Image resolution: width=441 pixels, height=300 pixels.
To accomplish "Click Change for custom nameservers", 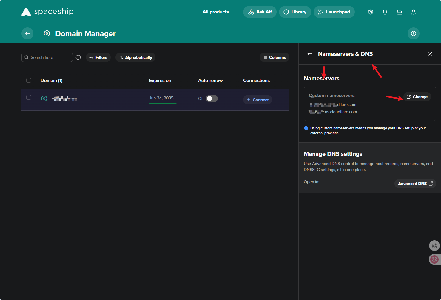I will pos(417,97).
